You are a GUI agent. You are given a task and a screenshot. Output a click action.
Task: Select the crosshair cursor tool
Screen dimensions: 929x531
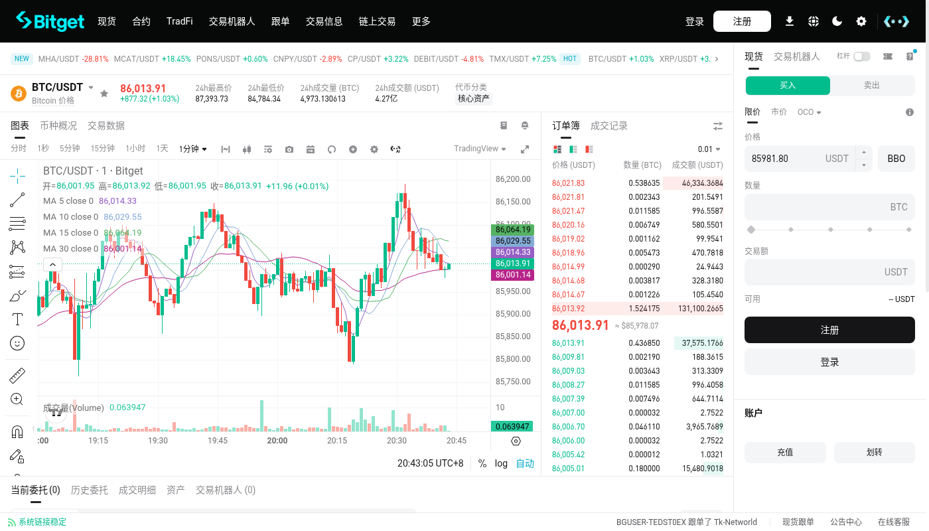click(x=17, y=175)
